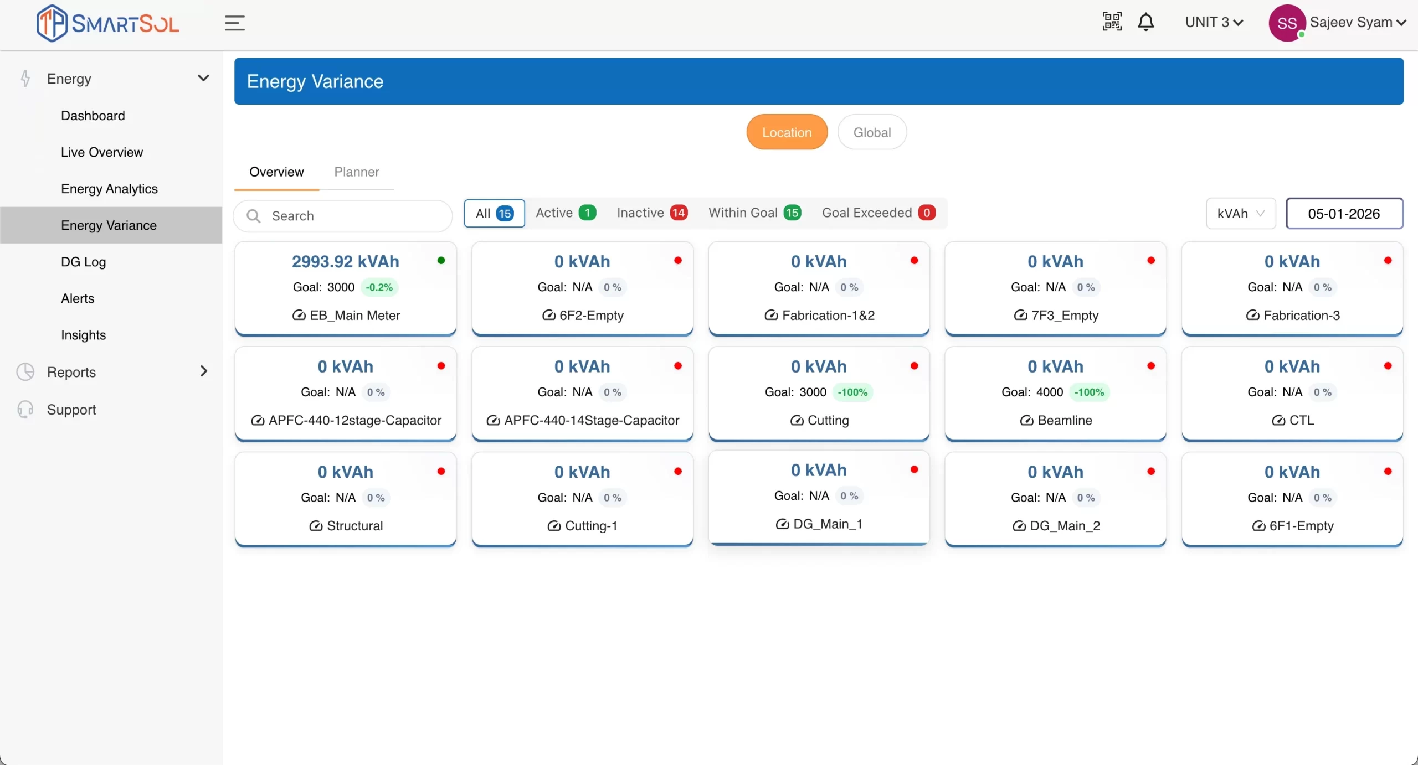The image size is (1418, 765).
Task: Click the QR code scanner icon
Action: (x=1112, y=22)
